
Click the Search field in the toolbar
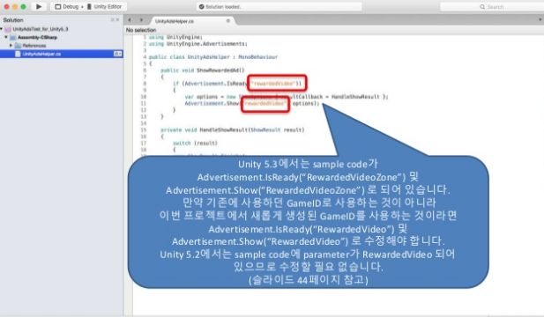click(x=493, y=6)
